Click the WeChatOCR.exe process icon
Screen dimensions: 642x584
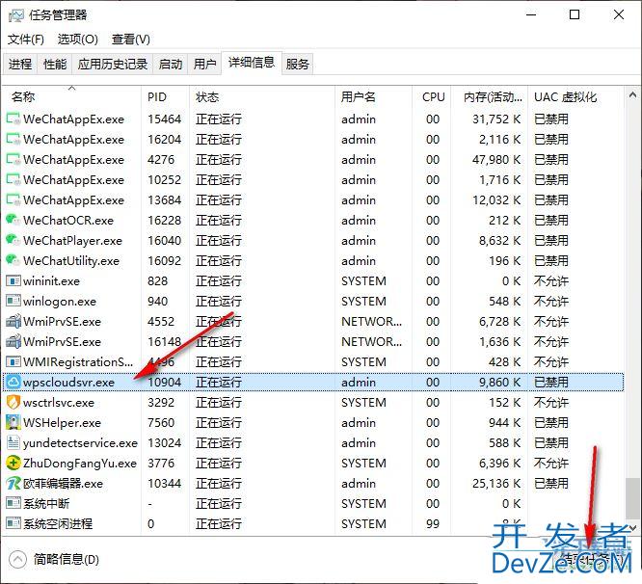pos(13,220)
